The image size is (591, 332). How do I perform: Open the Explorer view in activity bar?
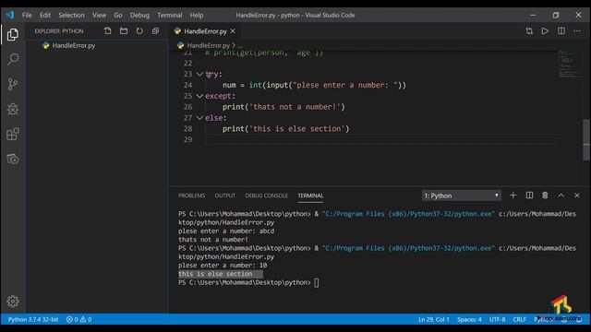pos(12,35)
